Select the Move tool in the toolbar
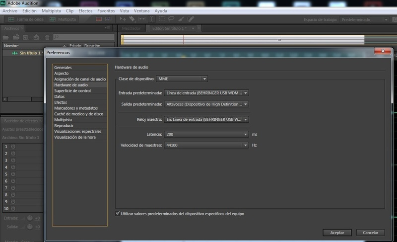This screenshot has width=397, height=242. tap(124, 19)
